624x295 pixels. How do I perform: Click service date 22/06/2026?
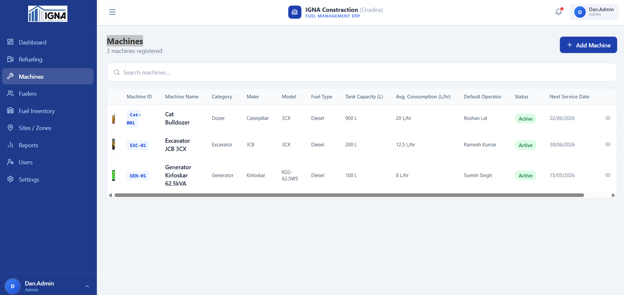click(x=562, y=118)
